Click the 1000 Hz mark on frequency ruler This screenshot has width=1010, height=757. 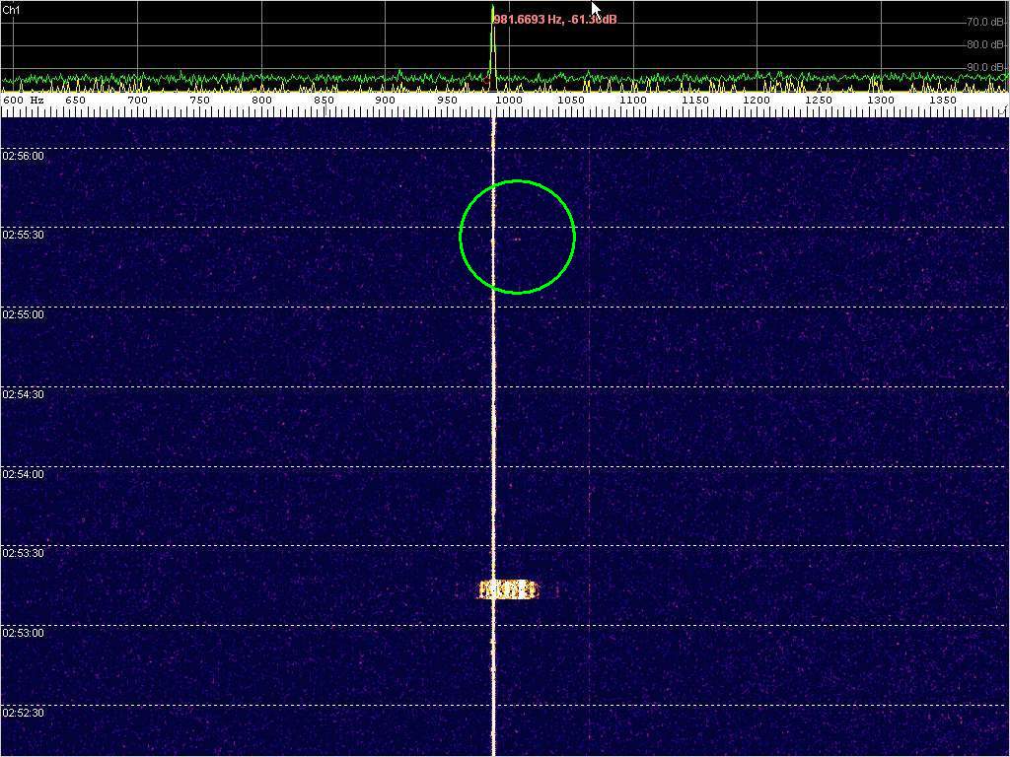(x=509, y=101)
